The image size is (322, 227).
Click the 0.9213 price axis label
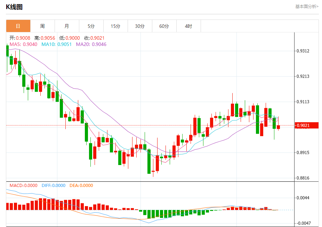click(x=303, y=77)
